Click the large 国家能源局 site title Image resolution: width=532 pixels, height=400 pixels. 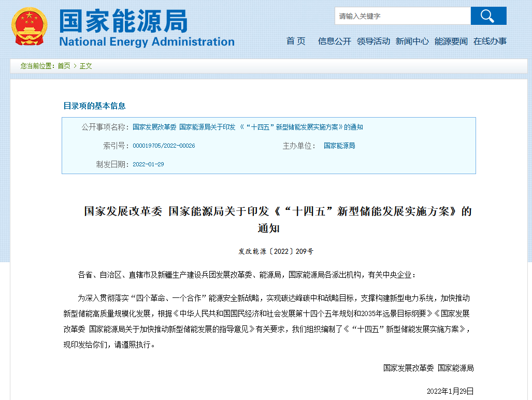pos(123,21)
